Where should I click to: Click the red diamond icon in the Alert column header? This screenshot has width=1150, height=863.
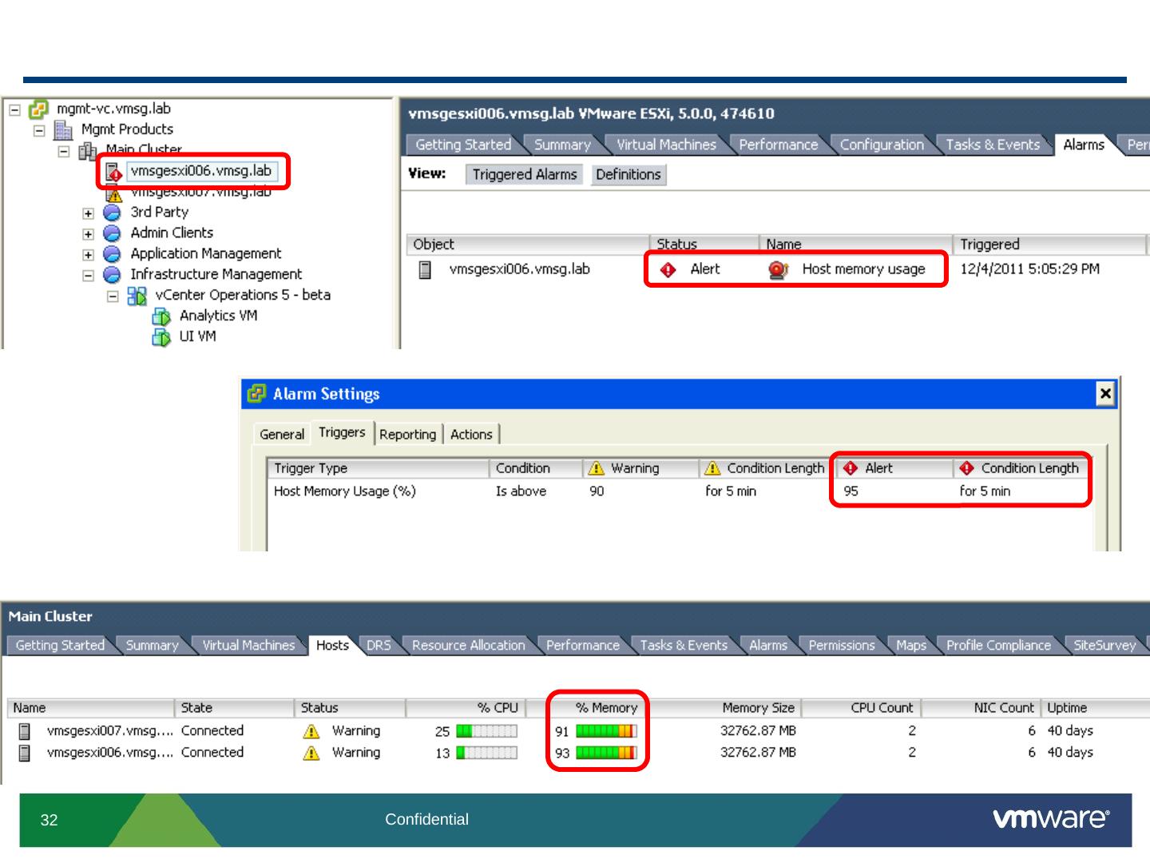pos(851,468)
